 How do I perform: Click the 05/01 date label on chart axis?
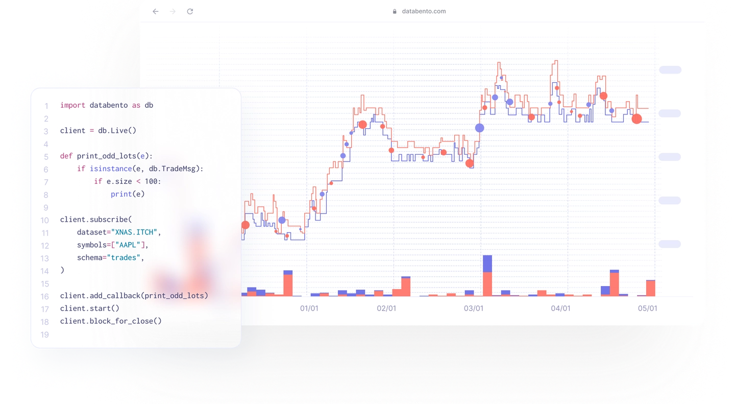coord(647,308)
